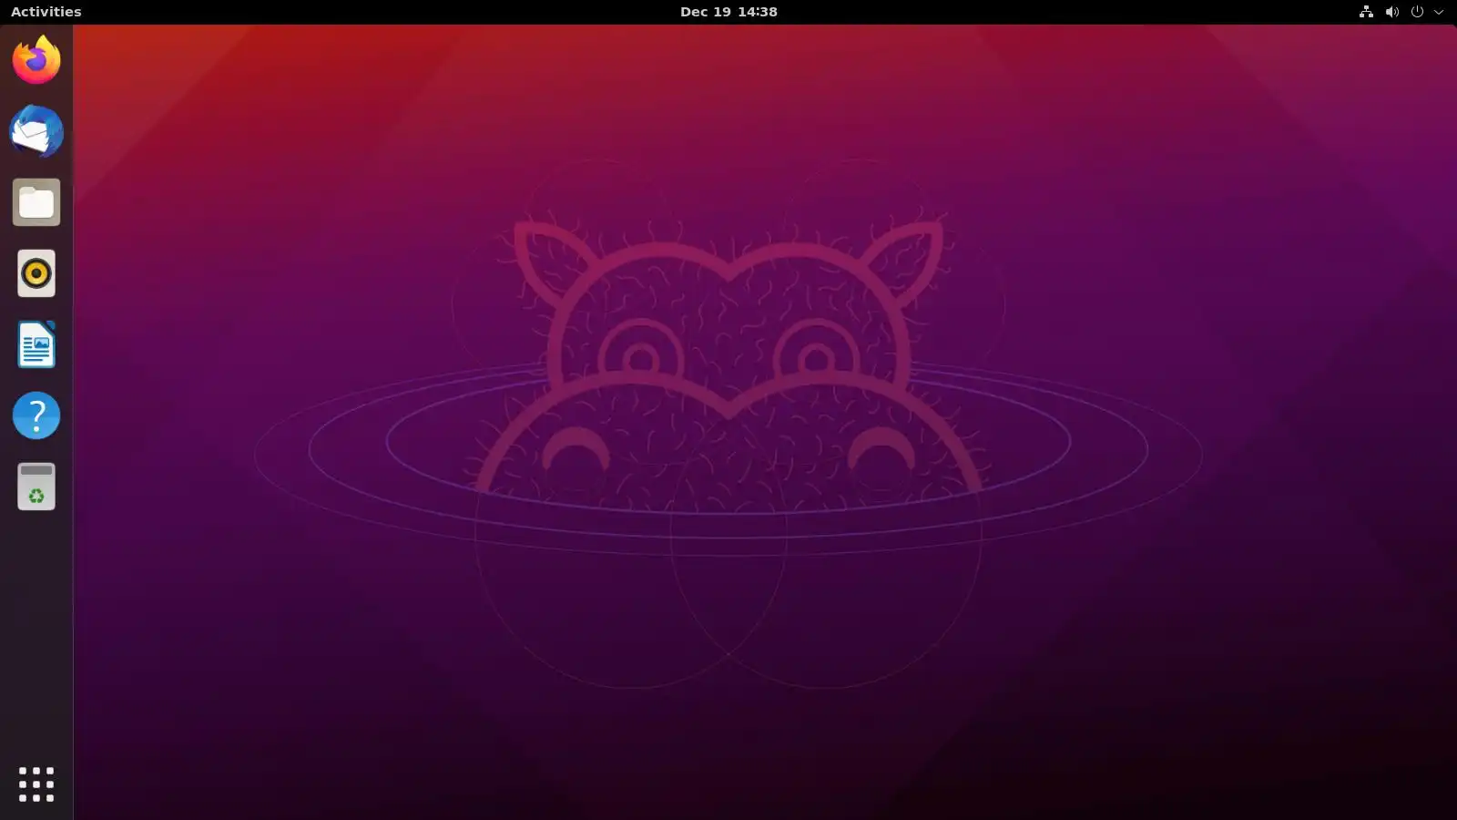Click the volume speaker icon
Image resolution: width=1457 pixels, height=820 pixels.
coord(1391,12)
